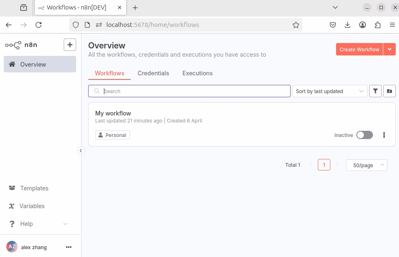Select page 1 in pagination
This screenshot has height=257, width=399.
click(x=324, y=165)
